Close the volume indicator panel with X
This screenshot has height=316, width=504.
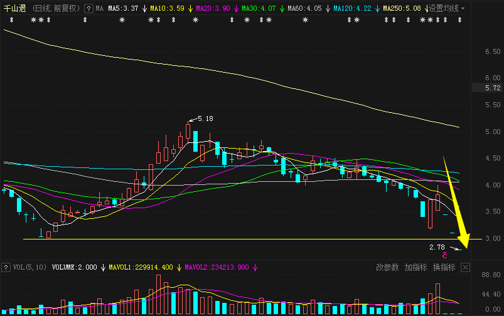[x=465, y=268]
